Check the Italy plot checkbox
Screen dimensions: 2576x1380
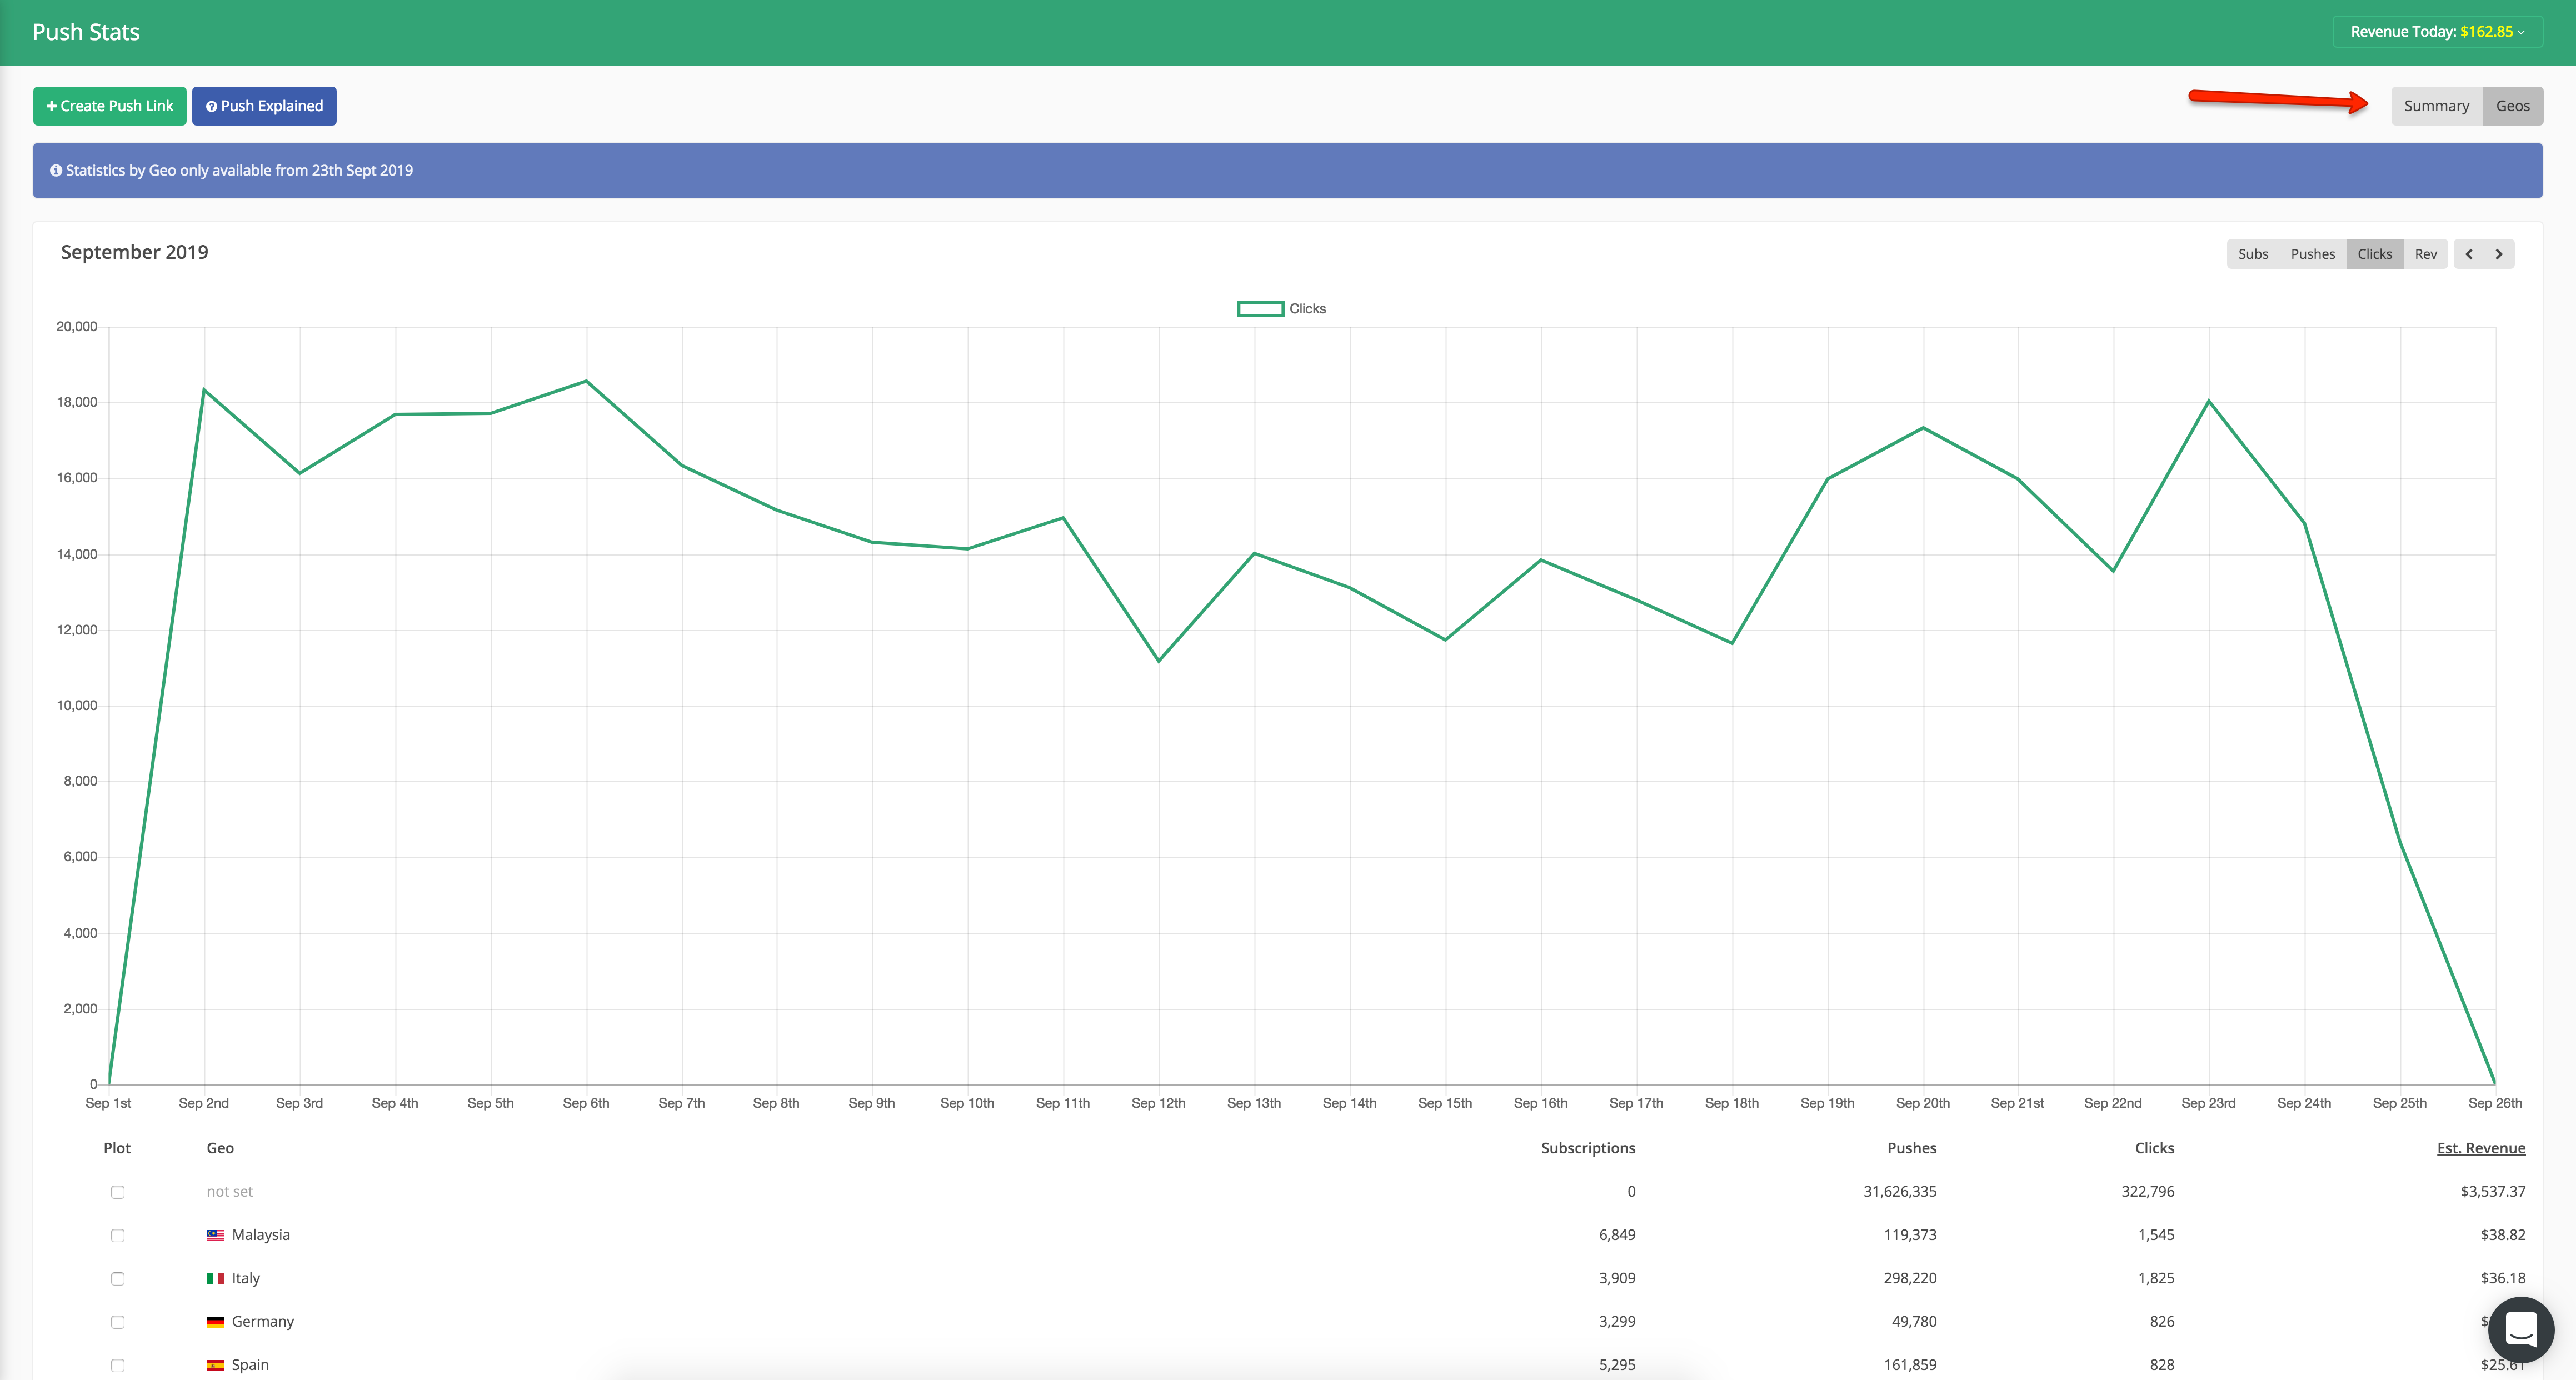(x=118, y=1278)
